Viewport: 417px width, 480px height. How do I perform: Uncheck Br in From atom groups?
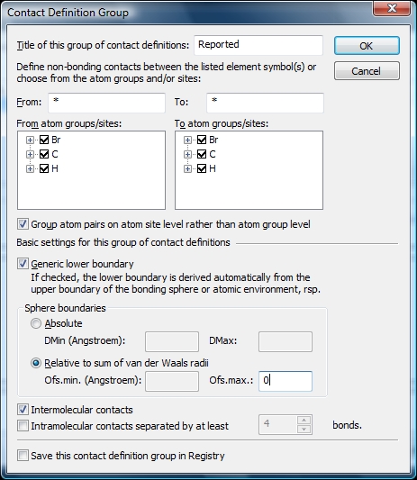click(x=44, y=140)
